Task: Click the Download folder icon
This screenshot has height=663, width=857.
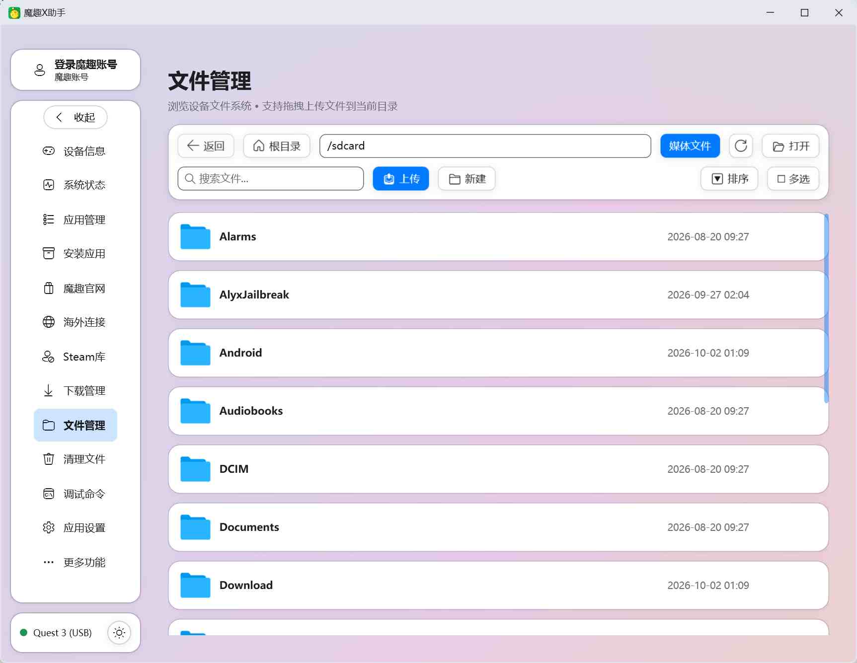Action: [x=195, y=585]
